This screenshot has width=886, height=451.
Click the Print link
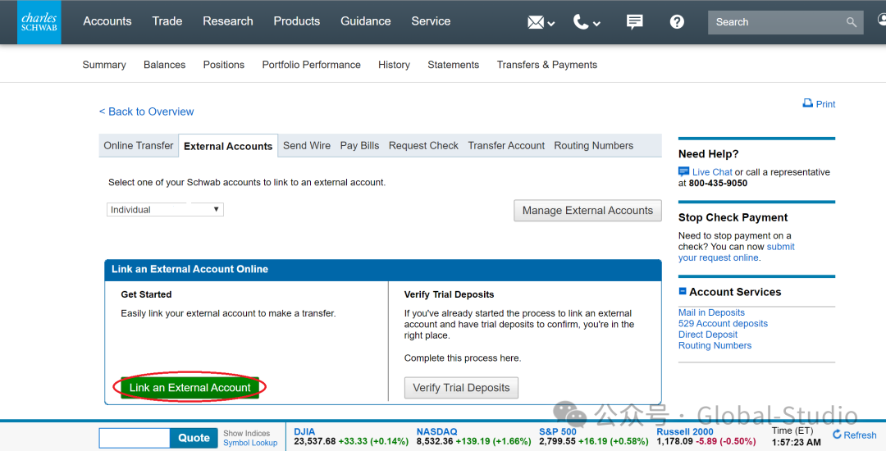[x=825, y=104]
